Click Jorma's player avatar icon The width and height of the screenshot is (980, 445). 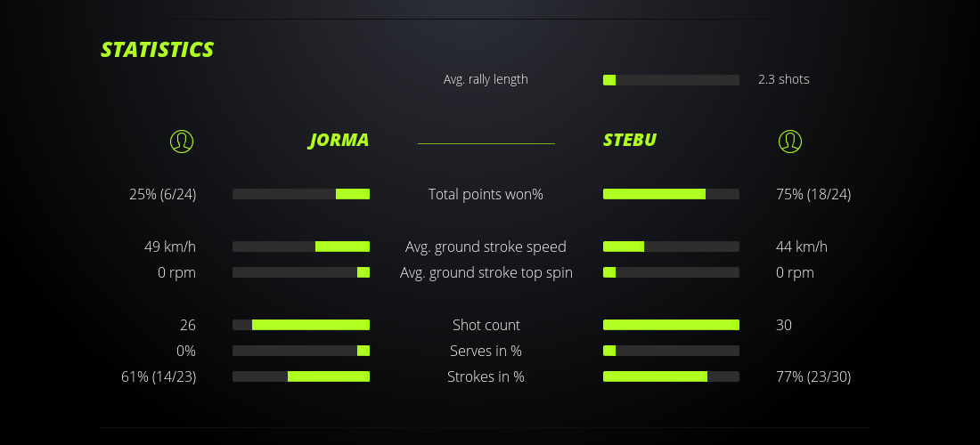click(x=182, y=141)
